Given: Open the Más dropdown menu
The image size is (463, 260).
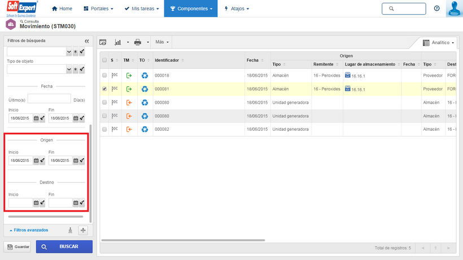Looking at the screenshot, I should (x=162, y=42).
